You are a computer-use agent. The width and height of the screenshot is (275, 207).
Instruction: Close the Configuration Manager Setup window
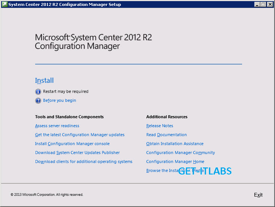[270, 4]
